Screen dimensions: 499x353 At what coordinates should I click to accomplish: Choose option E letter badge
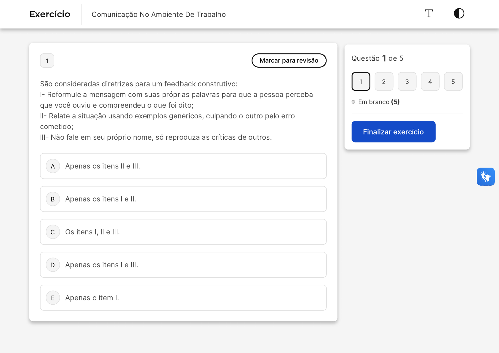pyautogui.click(x=53, y=298)
